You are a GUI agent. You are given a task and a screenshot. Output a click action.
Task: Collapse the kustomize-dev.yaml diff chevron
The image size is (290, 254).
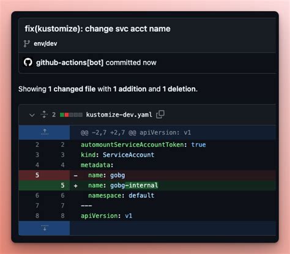click(32, 115)
